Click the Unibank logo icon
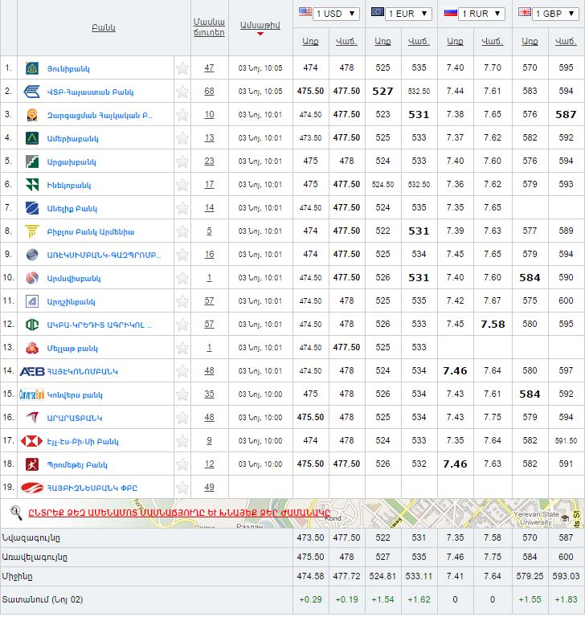Viewport: 585px width, 617px height. (x=32, y=68)
